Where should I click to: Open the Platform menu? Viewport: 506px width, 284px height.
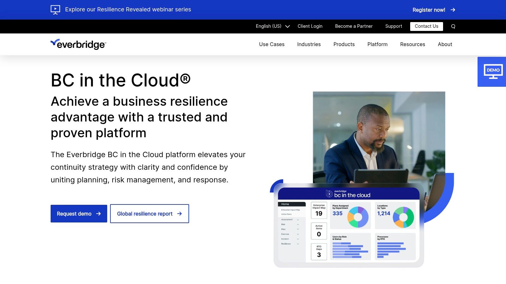pos(377,44)
